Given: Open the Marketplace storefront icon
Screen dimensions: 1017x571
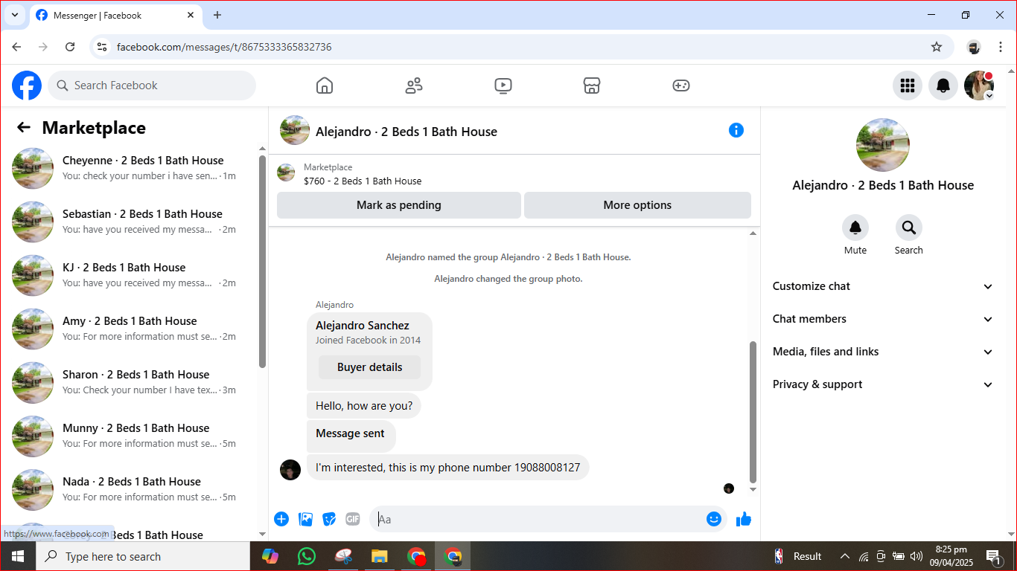Looking at the screenshot, I should 592,86.
